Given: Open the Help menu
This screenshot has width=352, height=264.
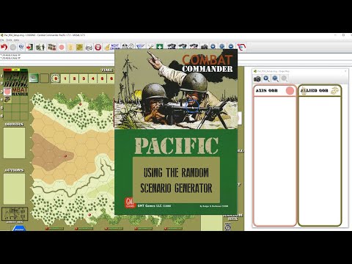Looking at the screenshot, I should (x=16, y=40).
